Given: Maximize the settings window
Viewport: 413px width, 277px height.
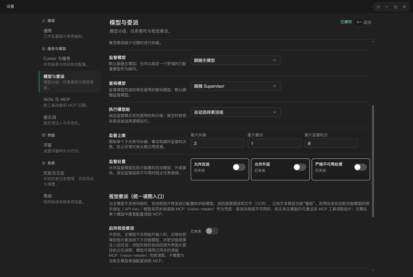Looking at the screenshot, I should (396, 7).
